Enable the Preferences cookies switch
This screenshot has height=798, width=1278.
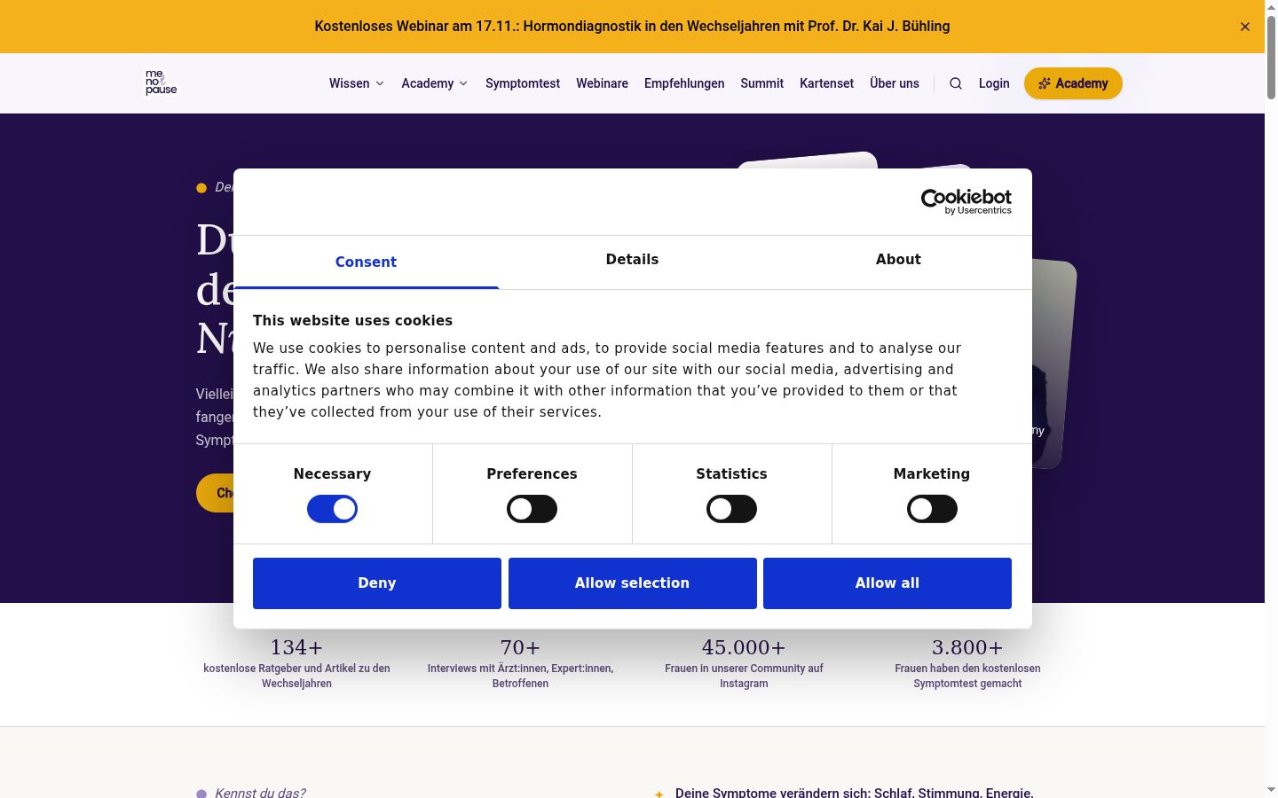pyautogui.click(x=532, y=509)
